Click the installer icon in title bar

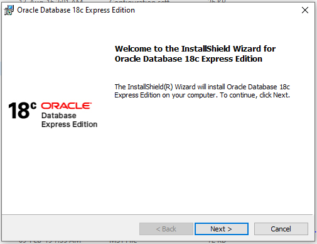[x=9, y=10]
